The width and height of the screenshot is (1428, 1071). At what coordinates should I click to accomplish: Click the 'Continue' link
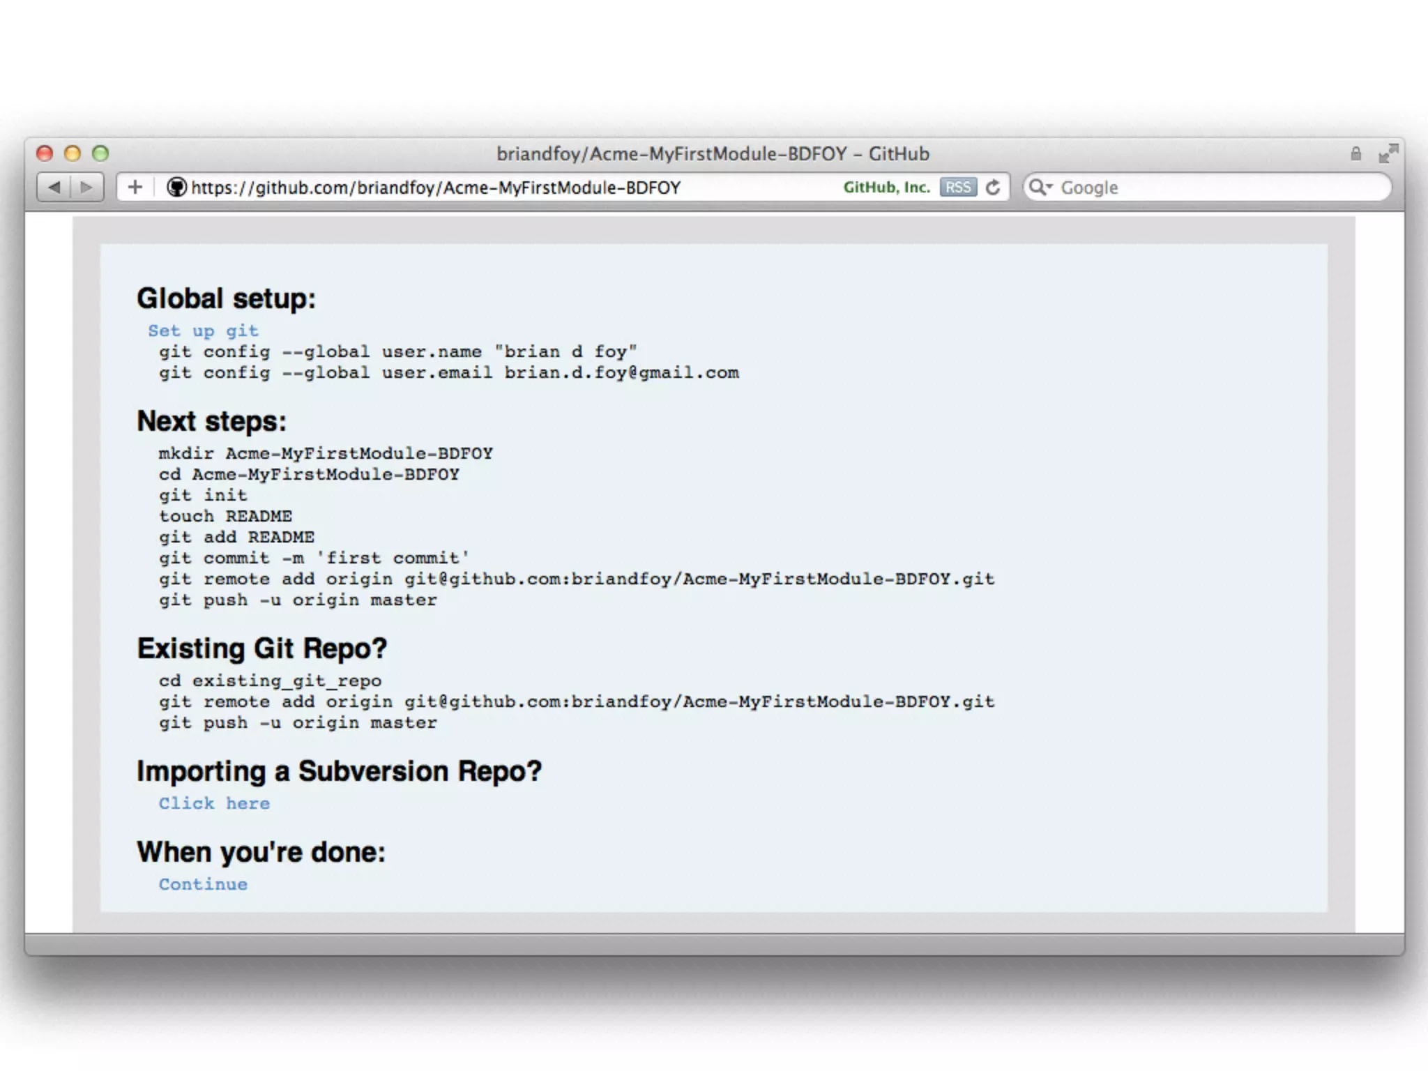pyautogui.click(x=203, y=884)
